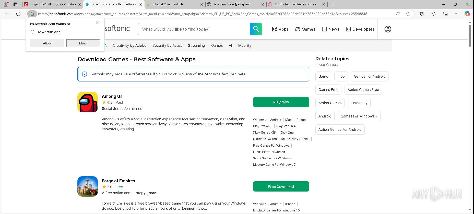Viewport: 474px width, 214px height.
Task: Open the Favorites list icon
Action: coord(434,14)
